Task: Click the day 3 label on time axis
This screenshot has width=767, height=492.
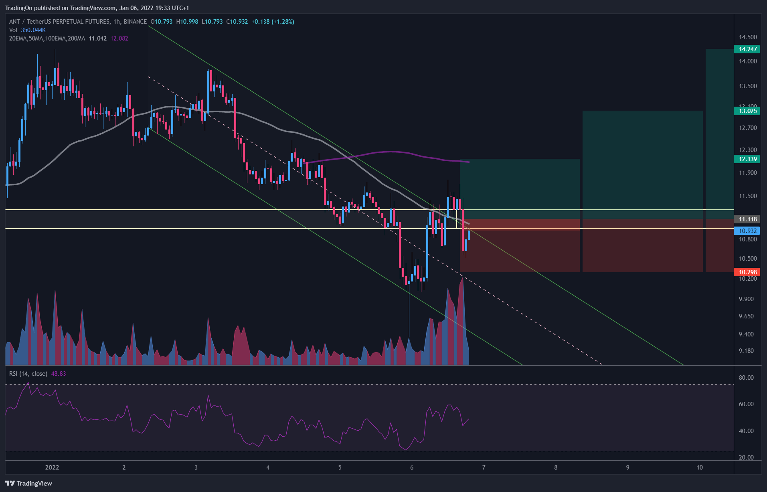Action: click(x=196, y=468)
